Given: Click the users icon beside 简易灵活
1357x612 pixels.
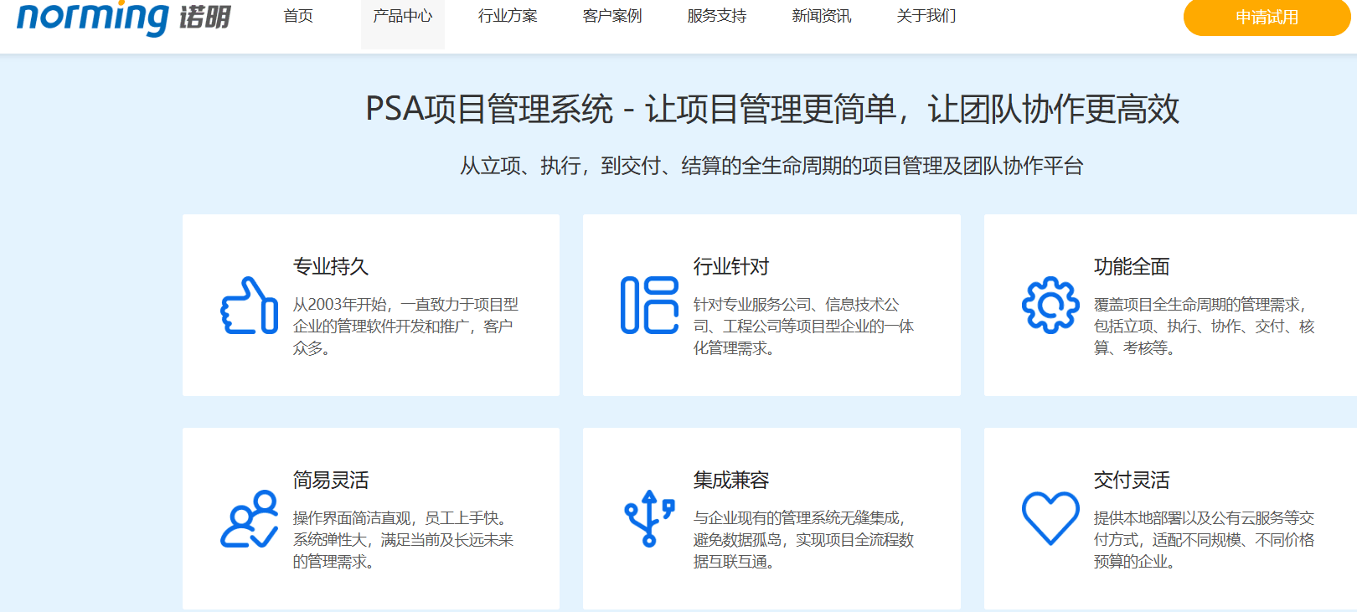Looking at the screenshot, I should pos(249,519).
